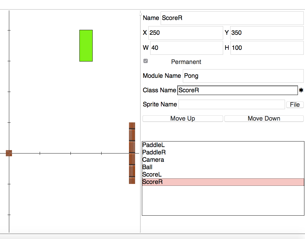Select ScoreL in the object list
Image resolution: width=305 pixels, height=239 pixels.
152,174
